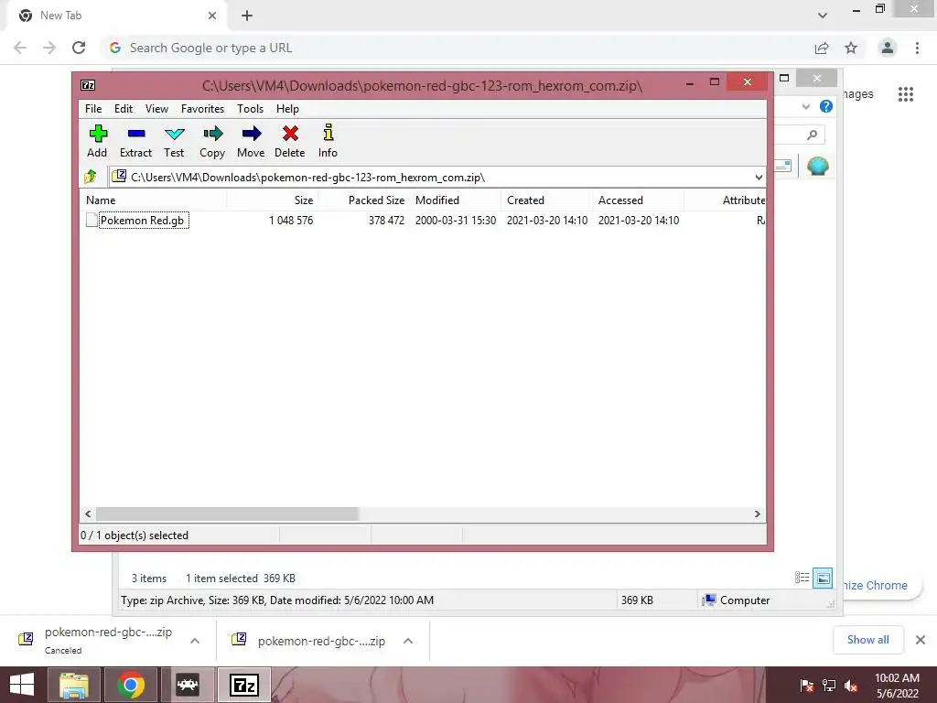Switch Explorer to details view icon

pos(802,578)
